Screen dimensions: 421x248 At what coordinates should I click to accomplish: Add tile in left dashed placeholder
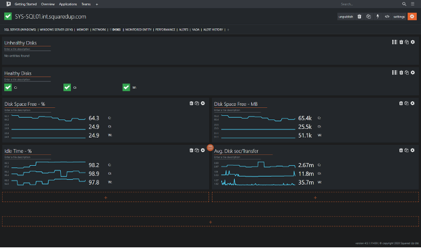pos(105,197)
